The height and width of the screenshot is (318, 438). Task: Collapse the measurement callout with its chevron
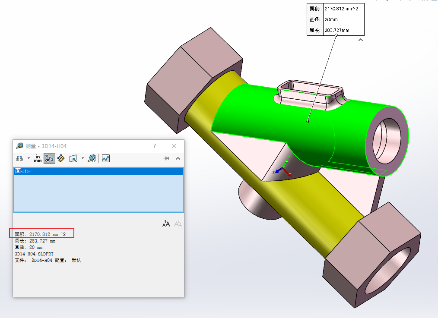coord(360,39)
